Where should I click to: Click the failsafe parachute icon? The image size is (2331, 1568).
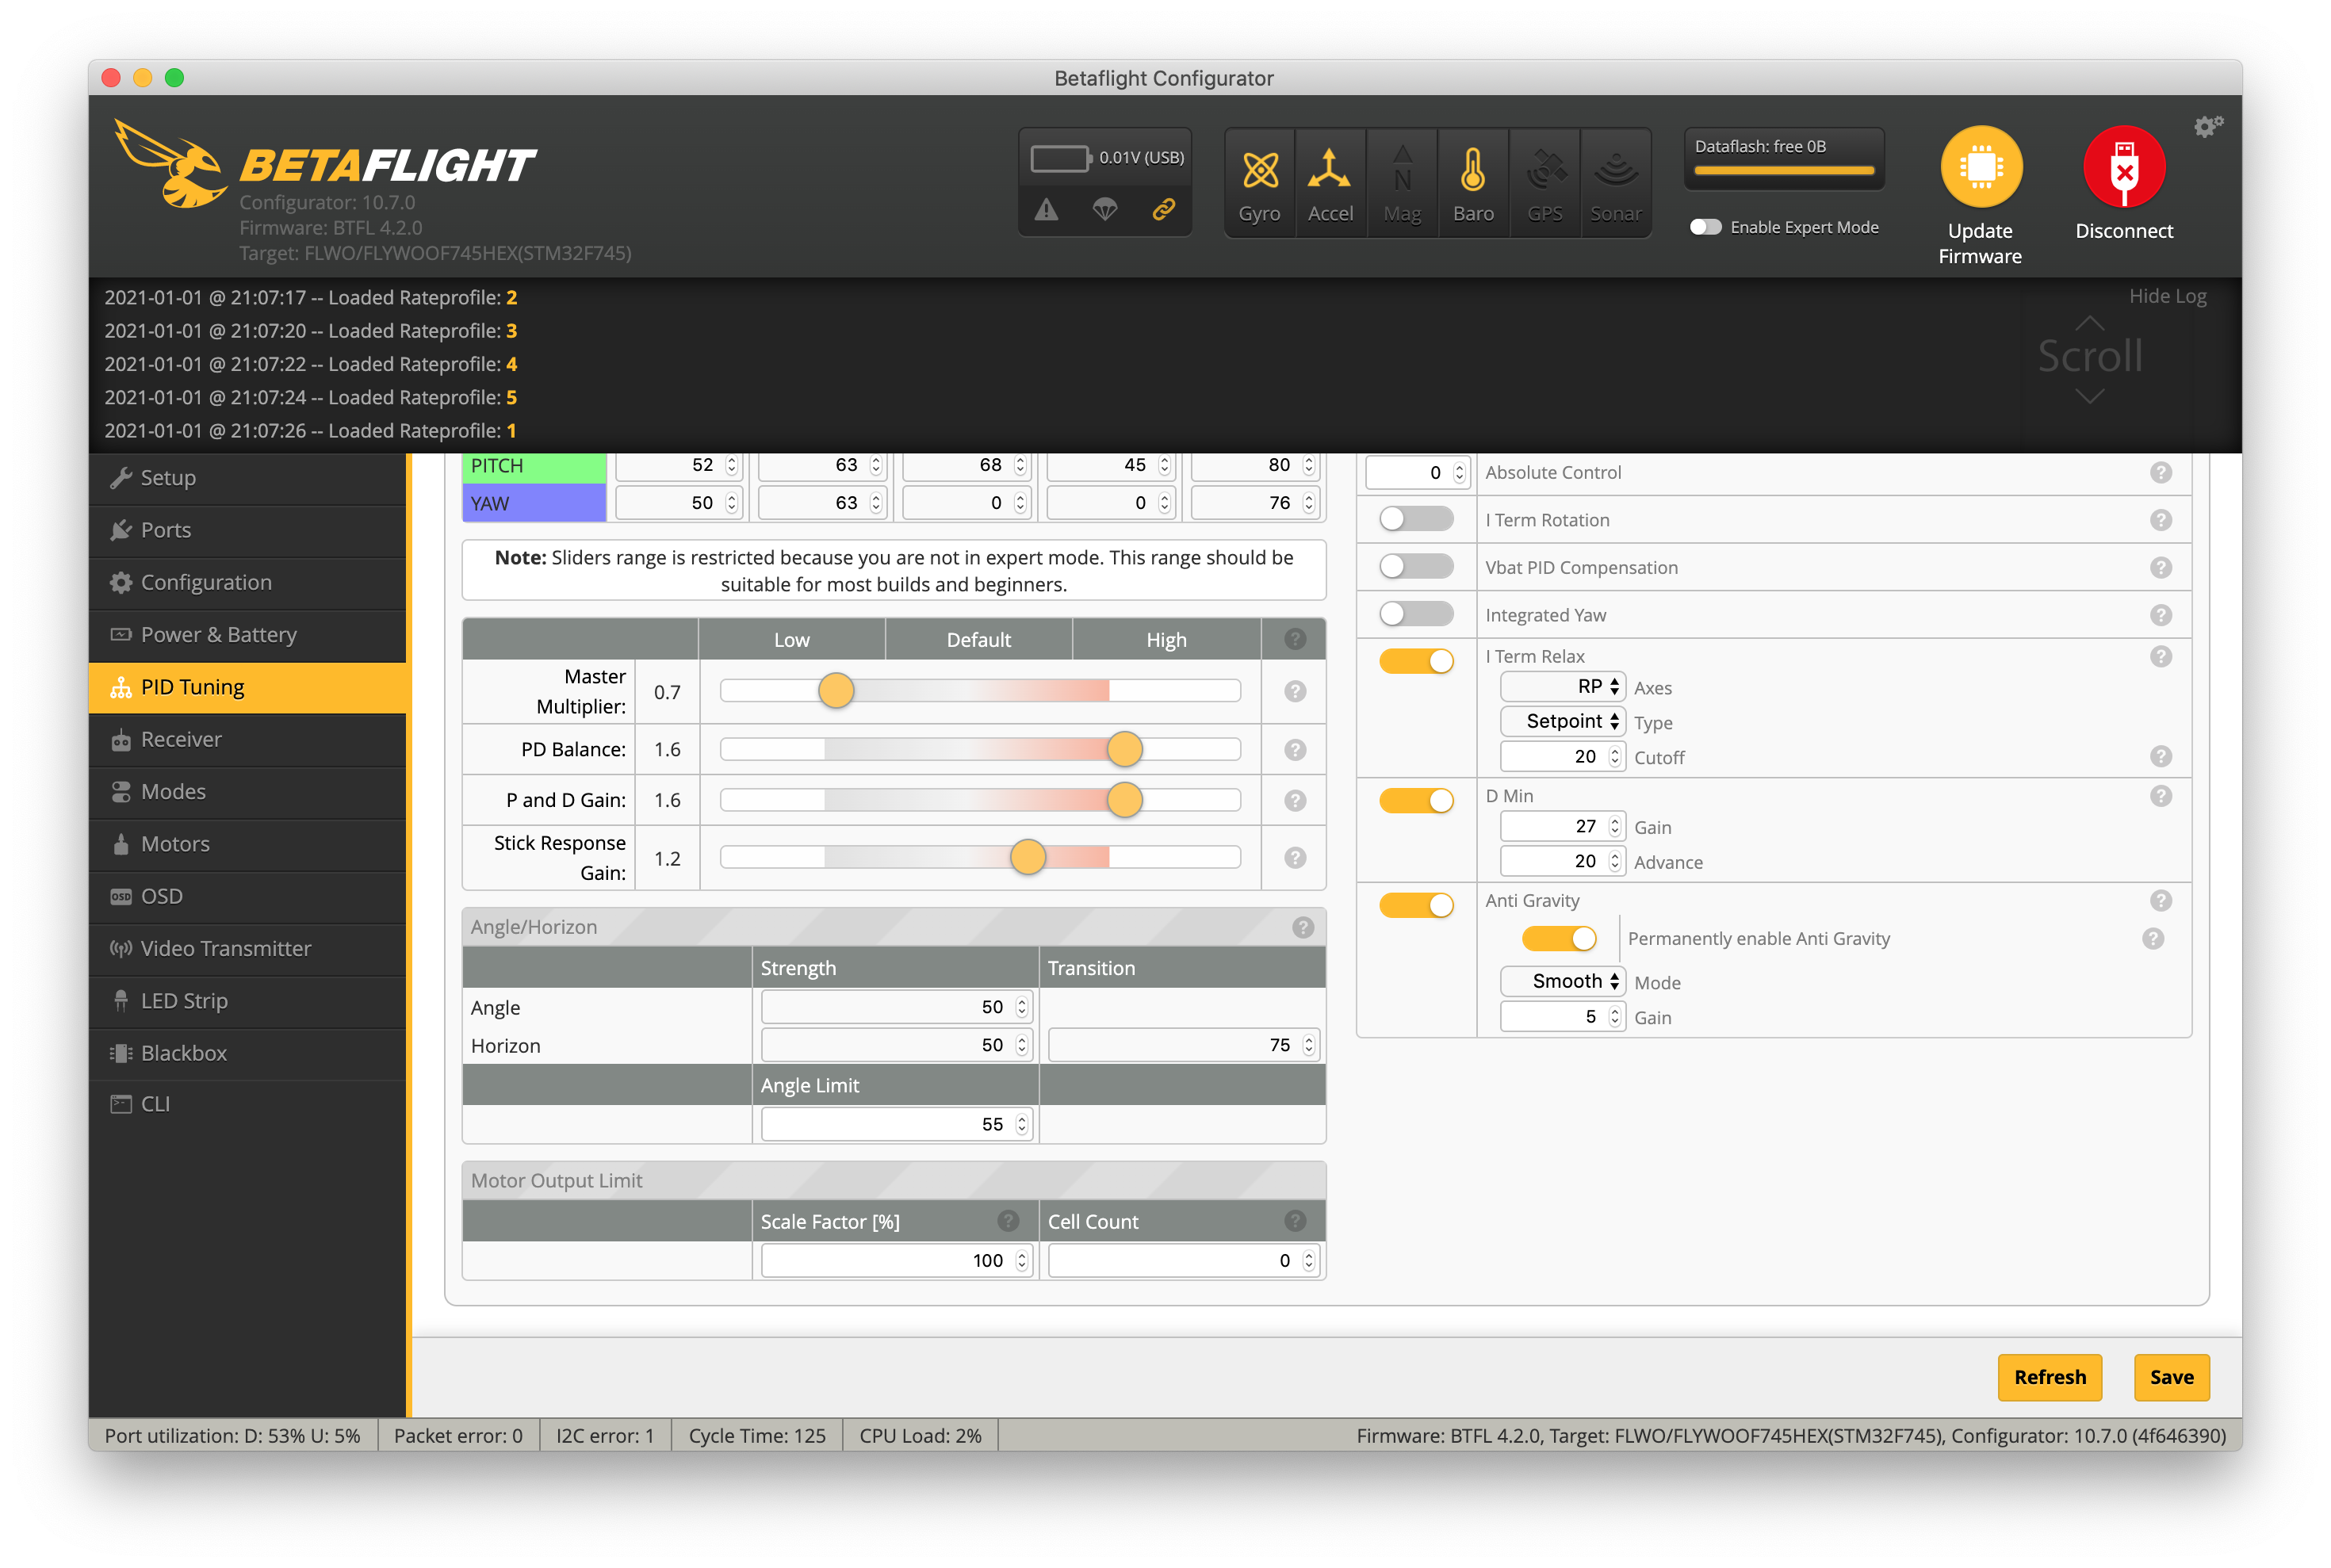click(1104, 209)
